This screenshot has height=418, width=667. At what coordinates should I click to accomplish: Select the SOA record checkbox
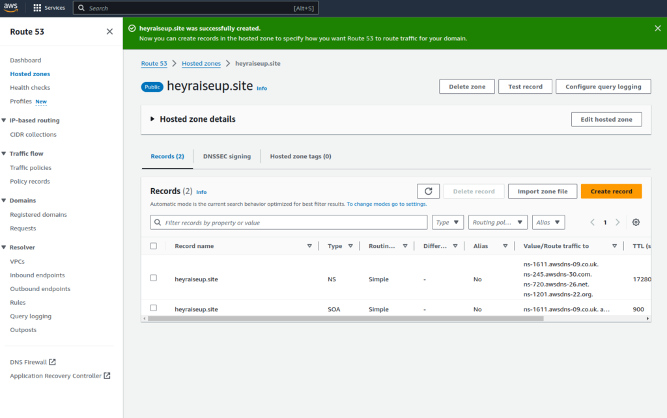(154, 308)
